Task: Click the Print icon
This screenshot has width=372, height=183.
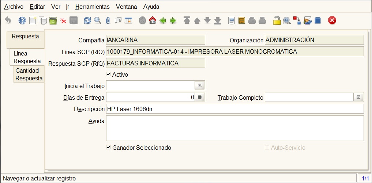Action: [x=262, y=20]
